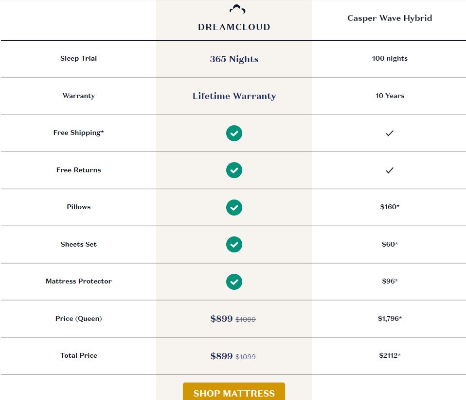Click DreamCloud's green Free Shipping checkmark
Viewport: 466px width, 400px height.
tap(234, 133)
